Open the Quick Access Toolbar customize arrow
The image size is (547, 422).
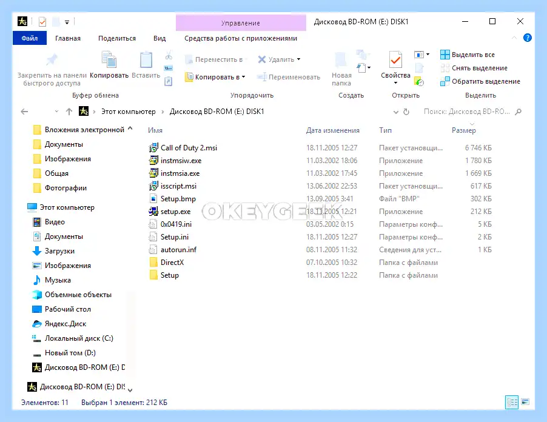tap(67, 22)
